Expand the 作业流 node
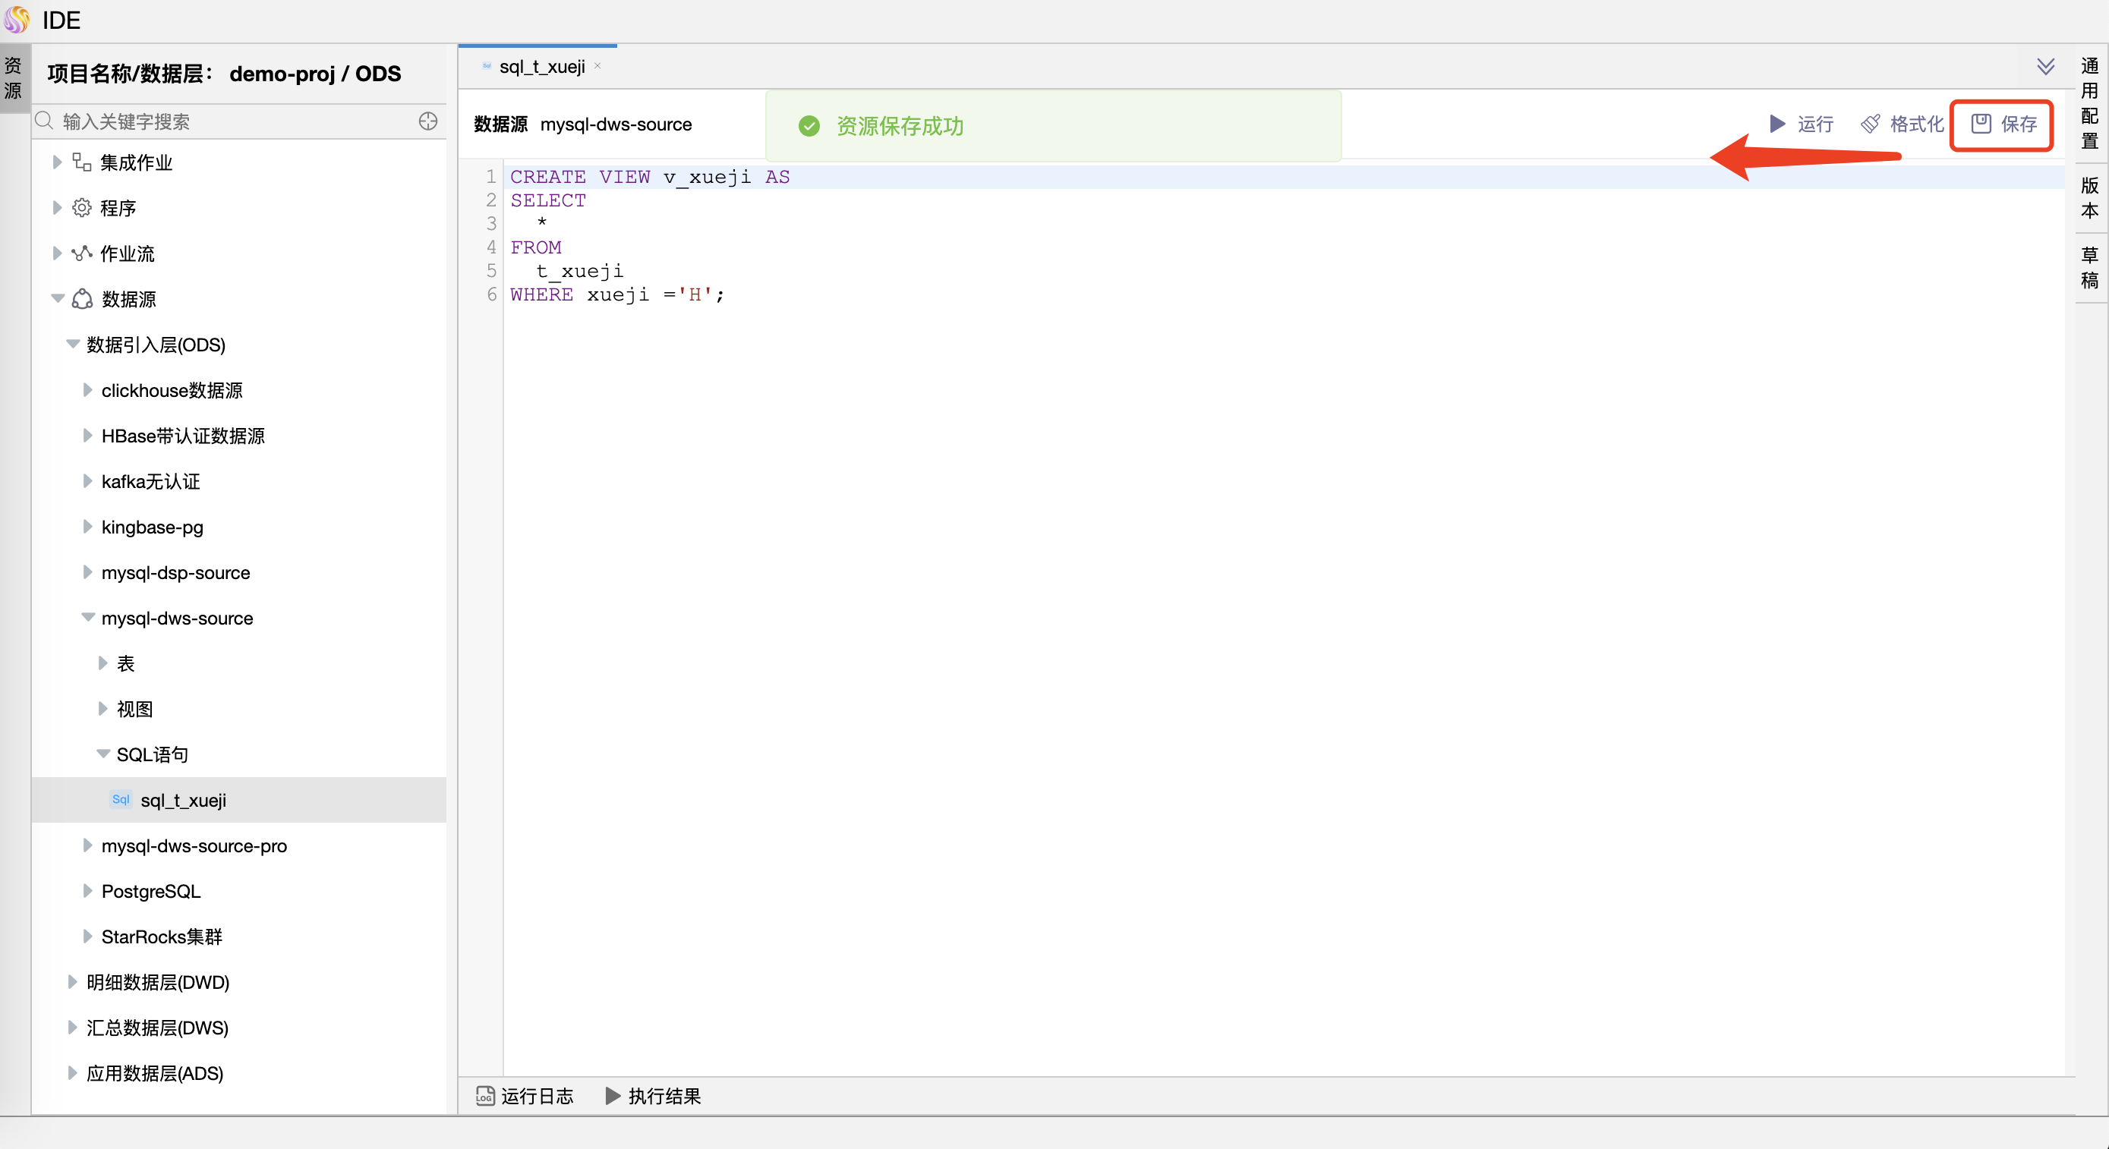Image resolution: width=2109 pixels, height=1149 pixels. coord(56,253)
